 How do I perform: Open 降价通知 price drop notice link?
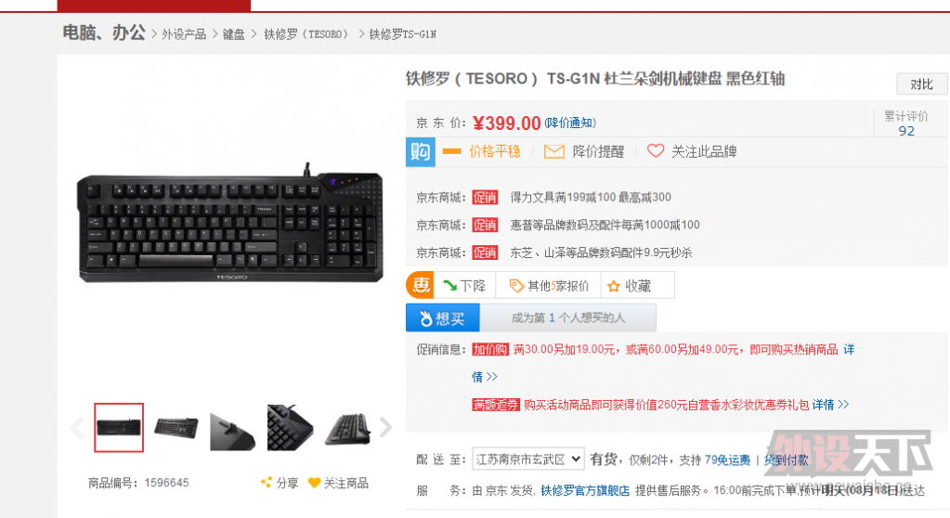(570, 123)
